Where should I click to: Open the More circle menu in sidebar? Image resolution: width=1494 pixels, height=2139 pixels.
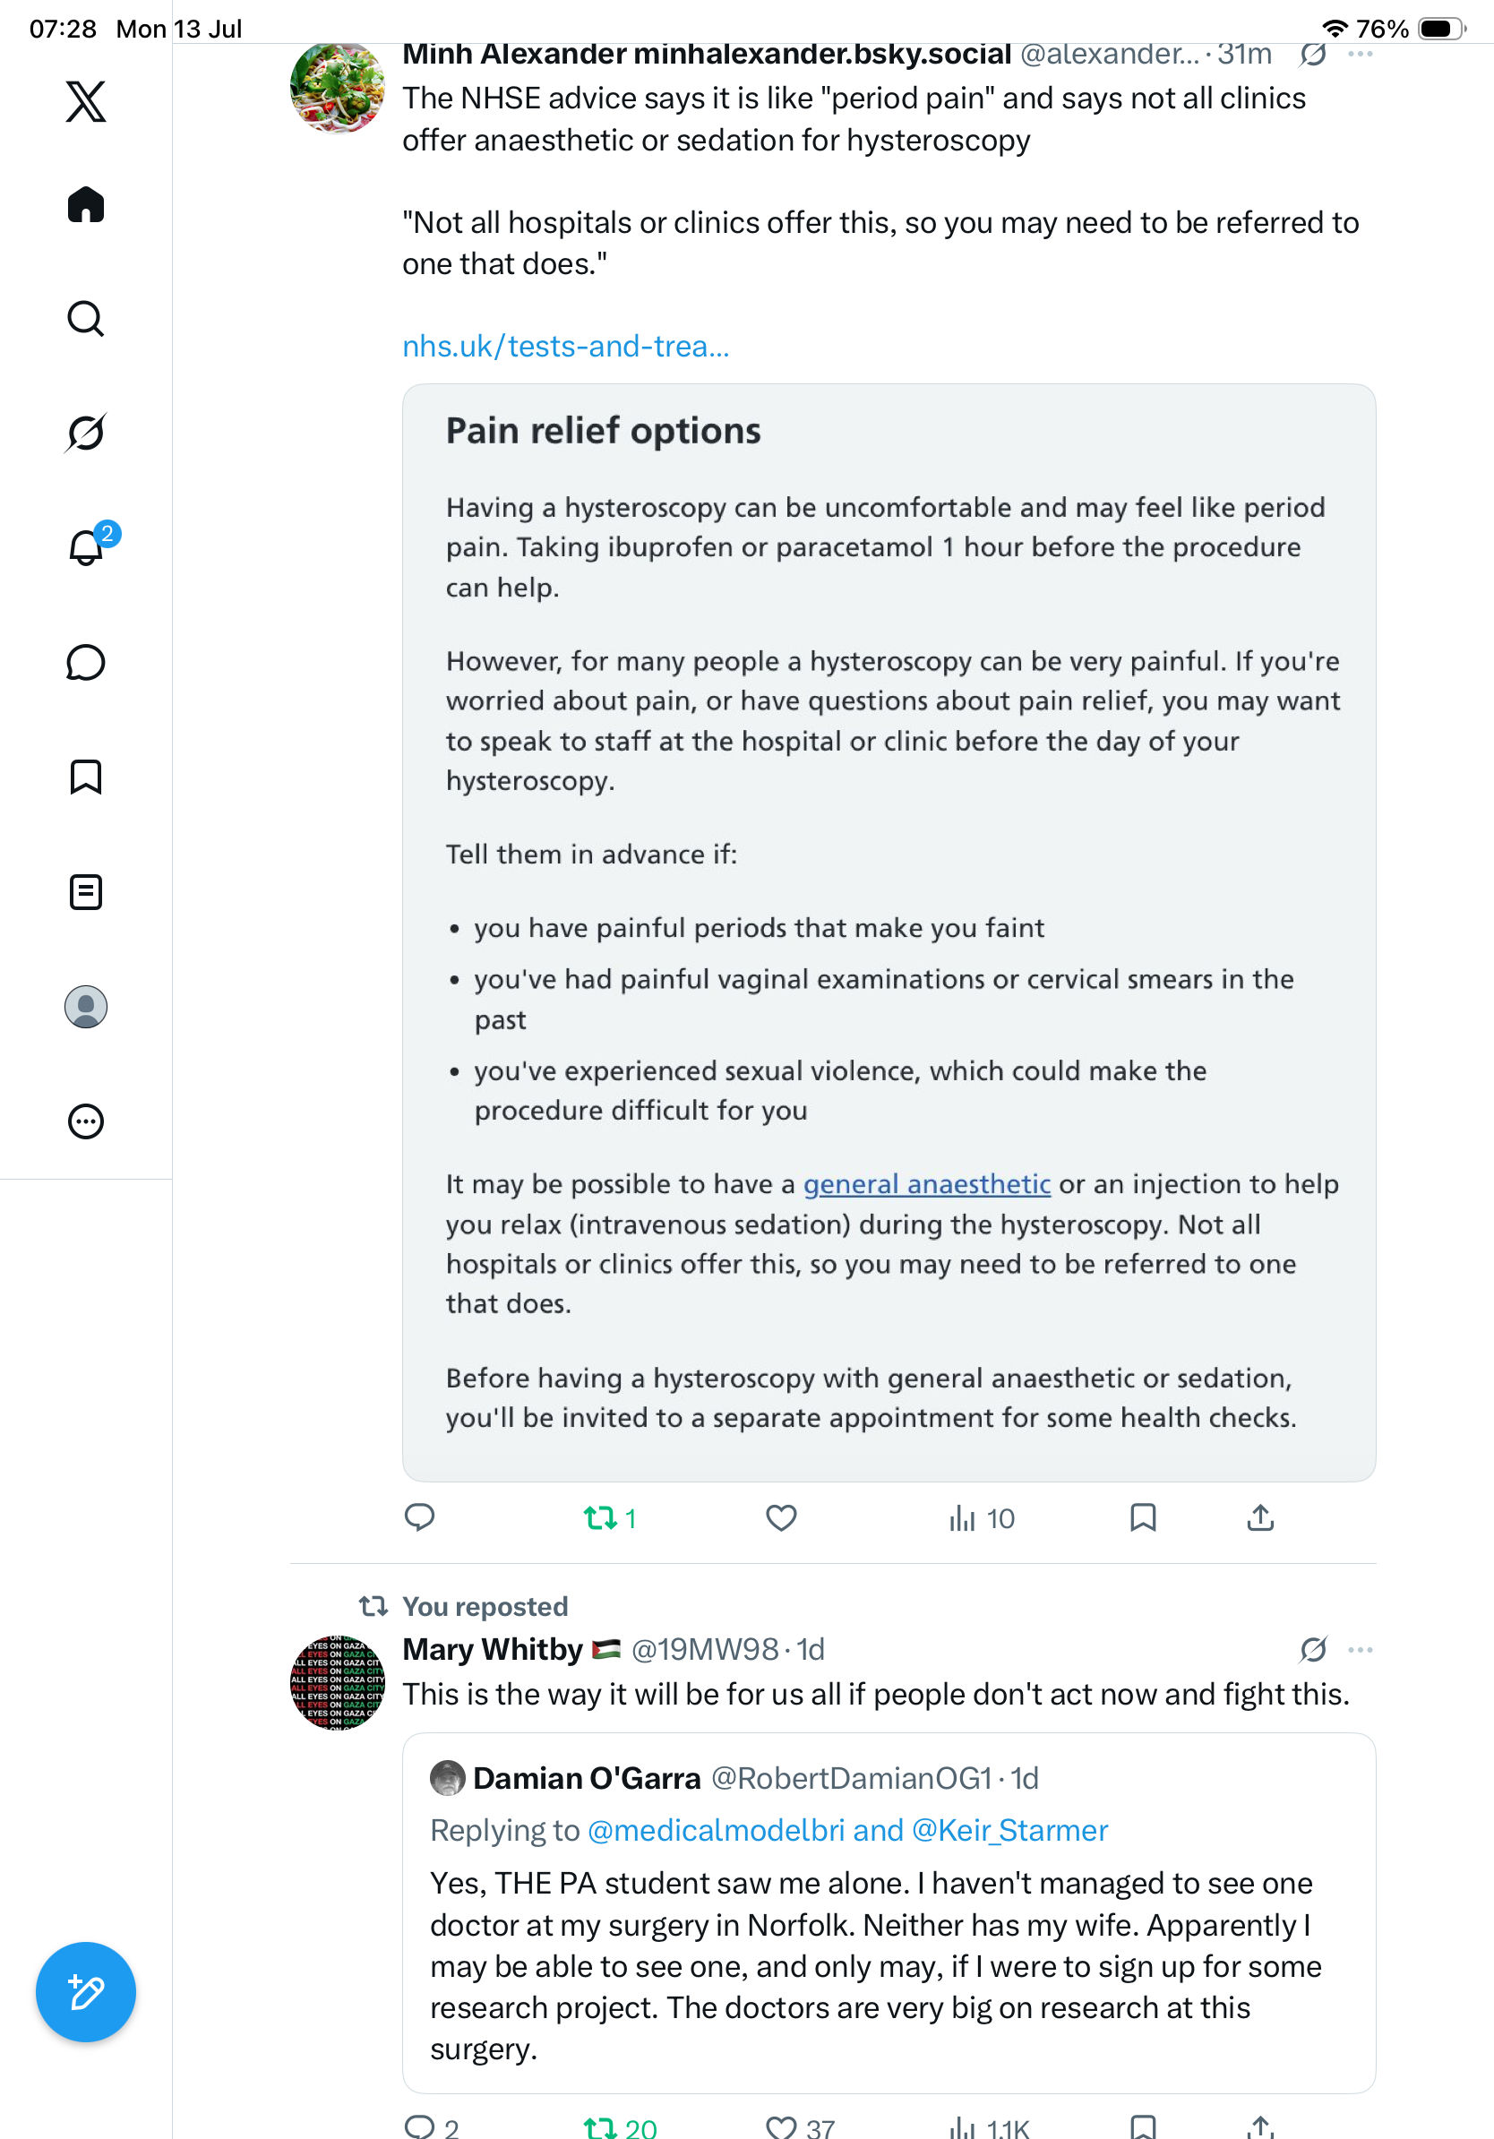[x=86, y=1121]
